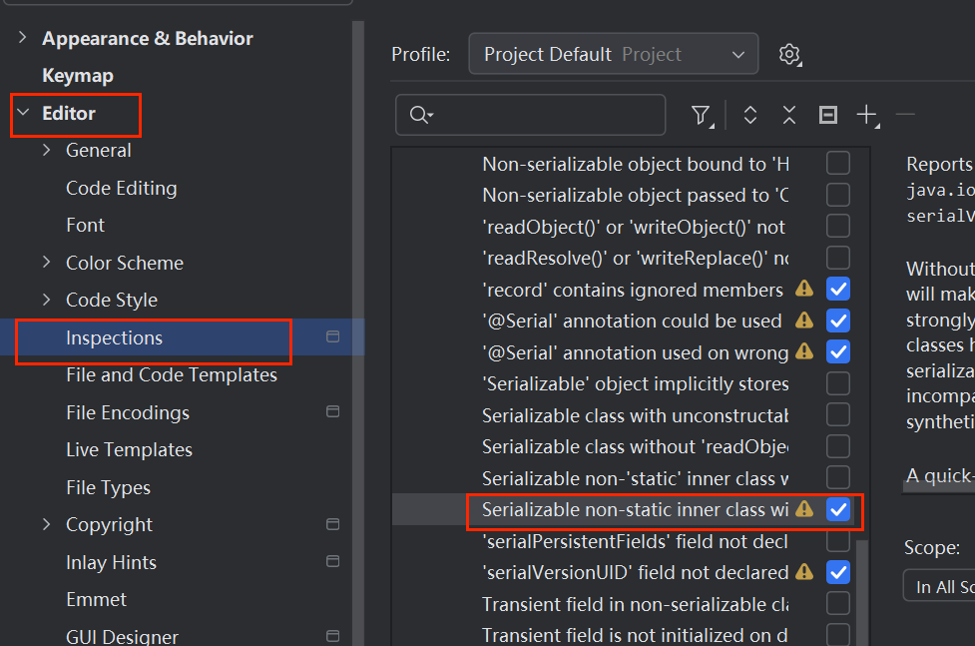This screenshot has height=646, width=975.
Task: Open Live Templates settings
Action: [x=130, y=449]
